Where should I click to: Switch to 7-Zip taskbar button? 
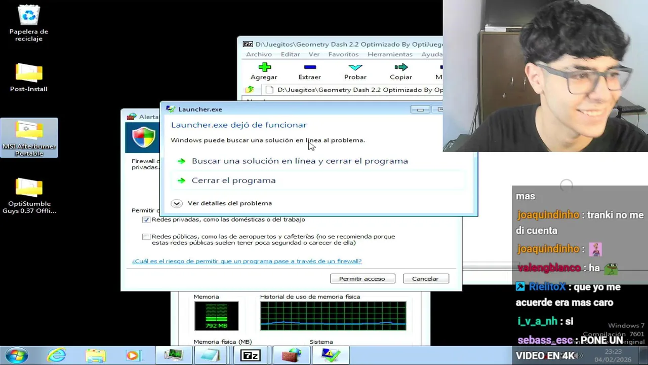250,355
